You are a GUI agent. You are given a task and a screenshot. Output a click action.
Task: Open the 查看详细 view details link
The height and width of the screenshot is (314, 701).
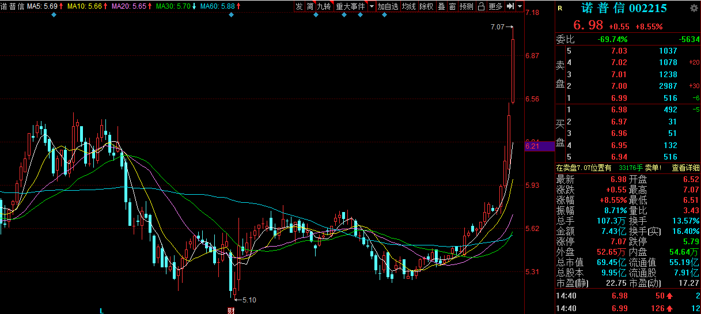(x=685, y=168)
